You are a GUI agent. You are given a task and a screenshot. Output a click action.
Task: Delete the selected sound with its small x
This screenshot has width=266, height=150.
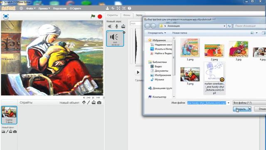click(x=124, y=32)
